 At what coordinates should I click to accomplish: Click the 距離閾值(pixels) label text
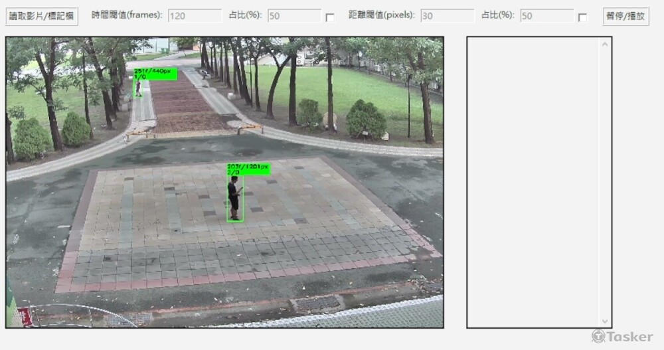[382, 15]
